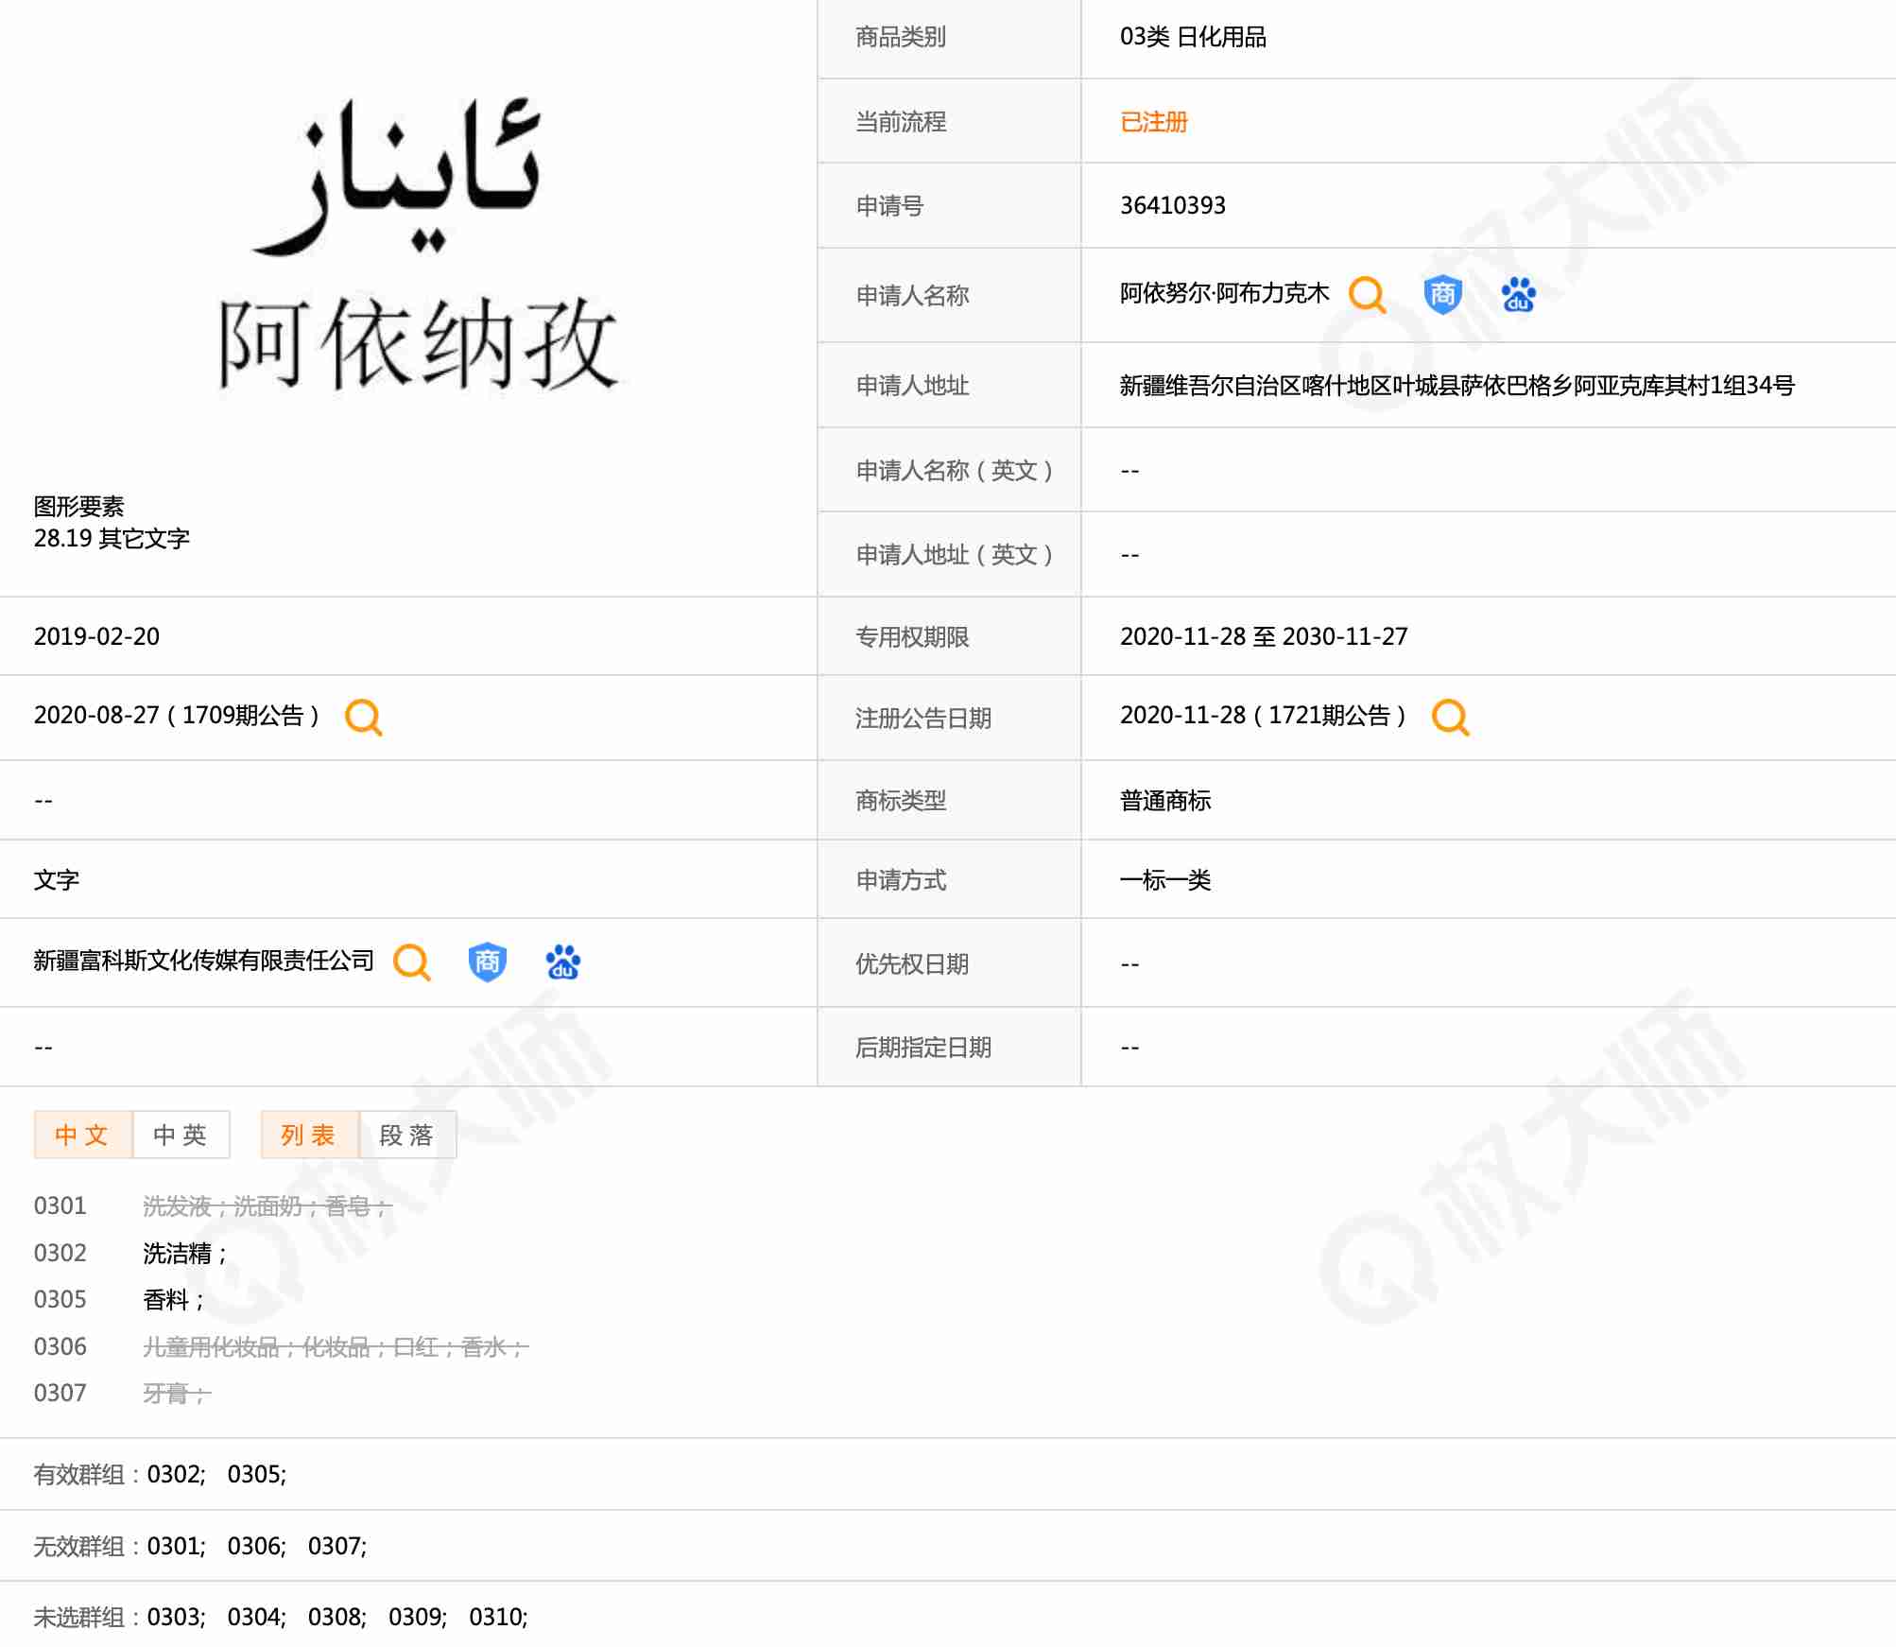Switch to 中文 language tab
Image resolution: width=1896 pixels, height=1647 pixels.
click(82, 1135)
